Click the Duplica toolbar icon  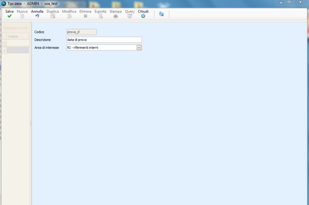tap(53, 16)
